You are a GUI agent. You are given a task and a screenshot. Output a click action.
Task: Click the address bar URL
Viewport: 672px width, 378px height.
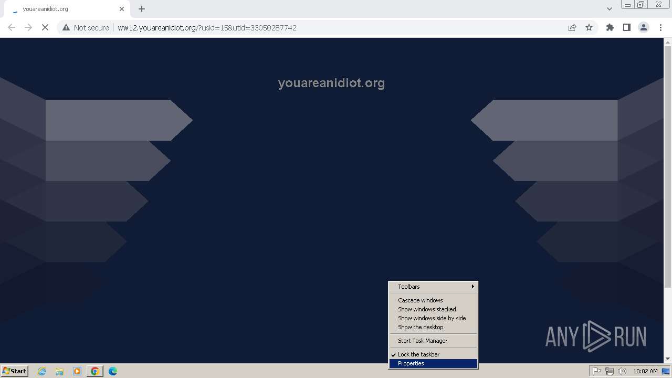(x=207, y=27)
